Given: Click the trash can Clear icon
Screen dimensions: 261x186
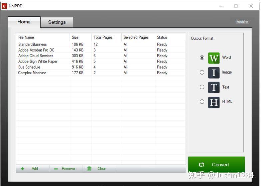Looking at the screenshot, I should 89,169.
